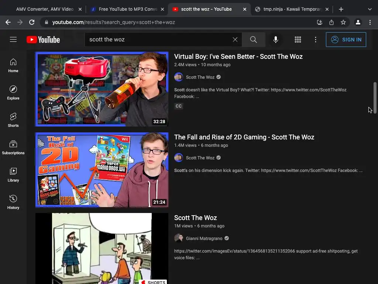
Task: Open The Fall and Rise of 2D Gaming title
Action: coord(244,137)
